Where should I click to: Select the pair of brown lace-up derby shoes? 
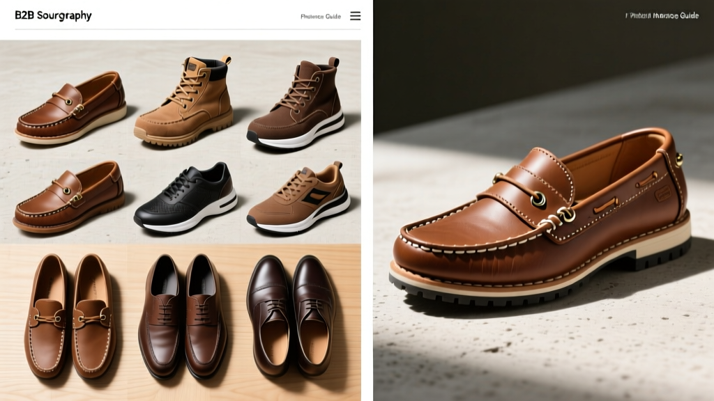pos(183,317)
